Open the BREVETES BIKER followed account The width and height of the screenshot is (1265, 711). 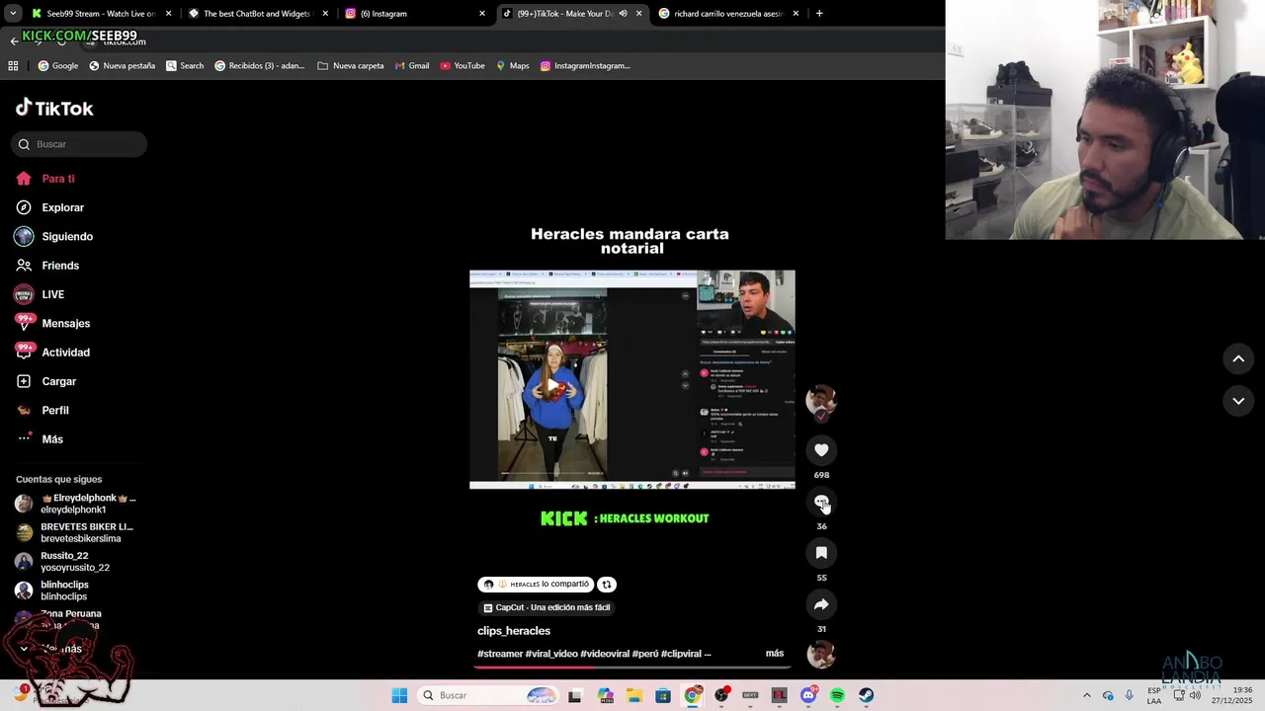click(75, 532)
